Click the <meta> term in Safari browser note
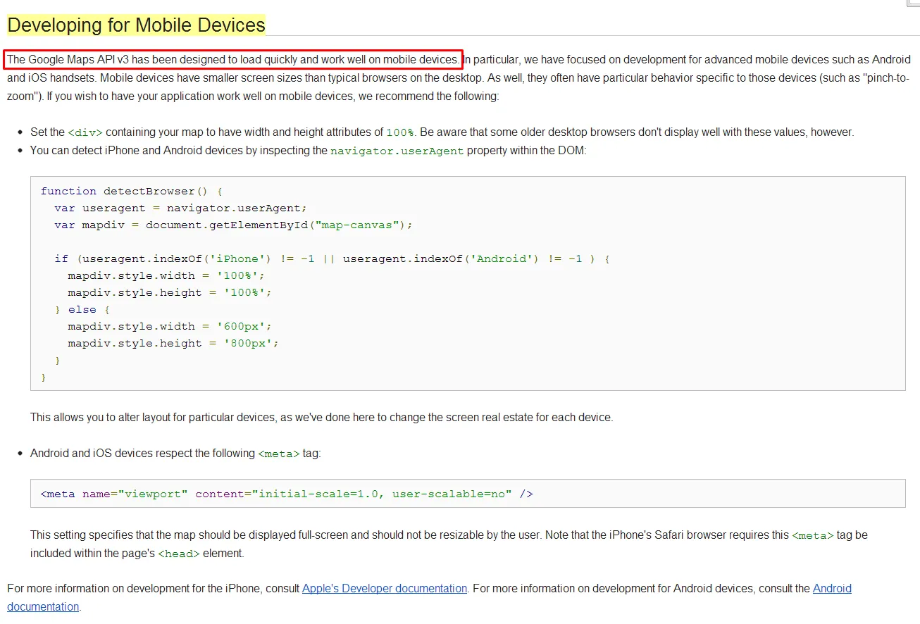This screenshot has width=920, height=624. 813,535
